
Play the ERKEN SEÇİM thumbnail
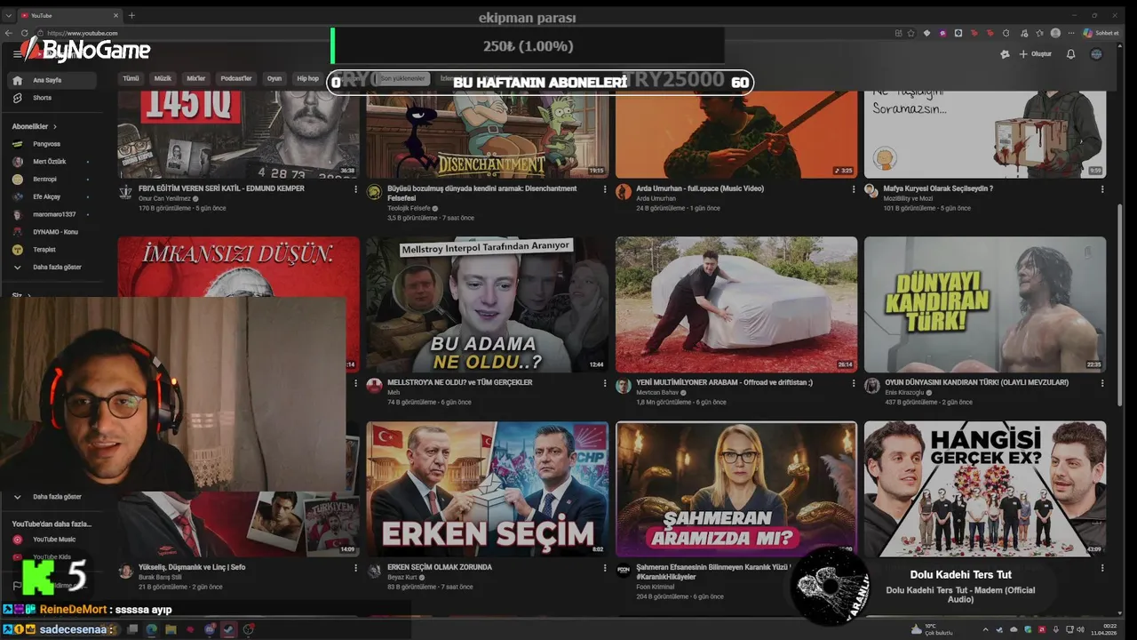pyautogui.click(x=488, y=489)
